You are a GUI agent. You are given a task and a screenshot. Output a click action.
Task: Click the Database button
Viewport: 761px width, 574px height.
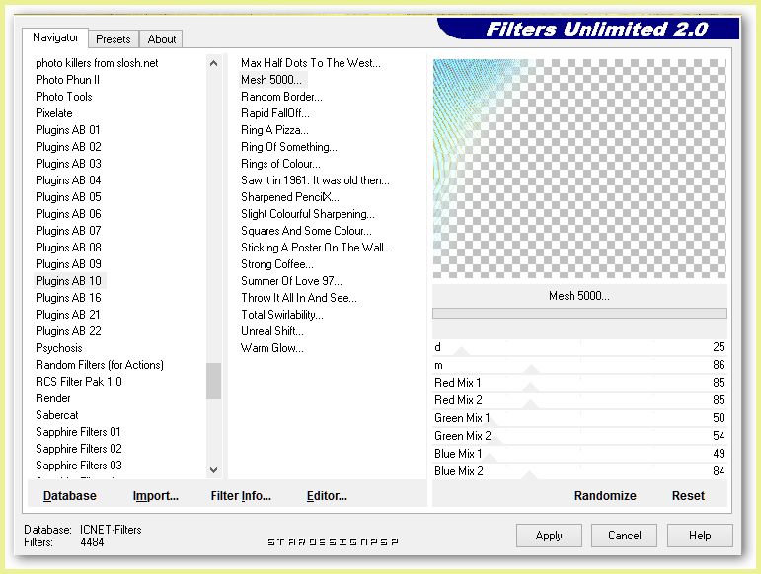(x=69, y=495)
